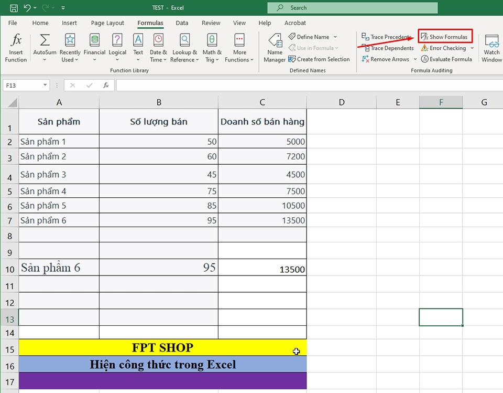This screenshot has width=503, height=393.
Task: Click the AutoSum sigma icon
Action: 45,40
